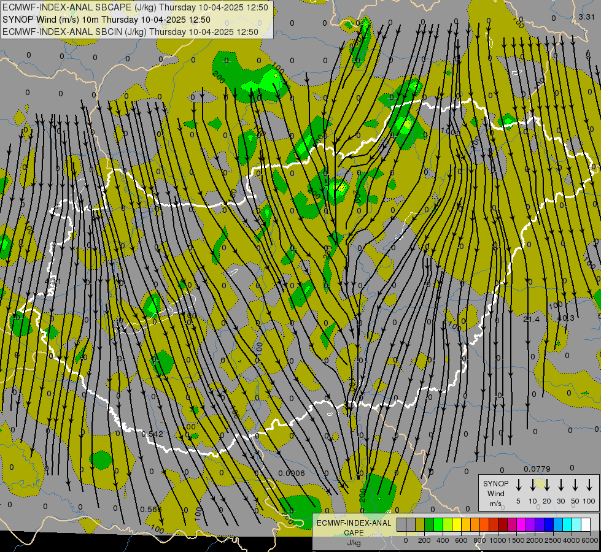Click the 6000 tick label on CAPE legend
Screen dimensions: 601x552
pos(591,540)
